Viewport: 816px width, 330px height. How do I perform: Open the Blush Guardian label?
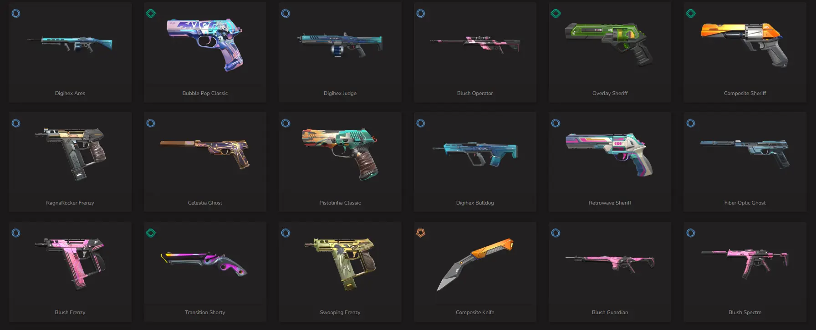pos(610,312)
